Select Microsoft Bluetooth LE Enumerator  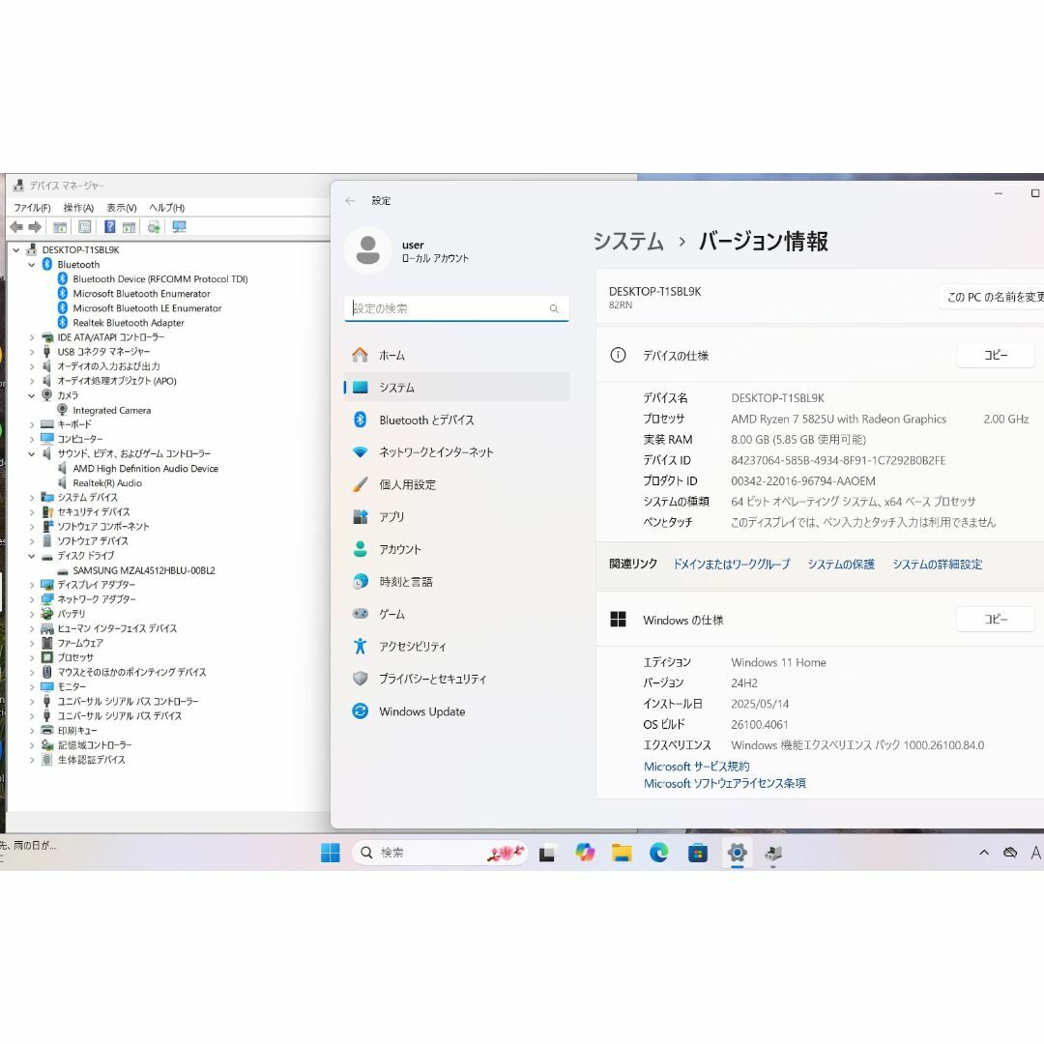(147, 308)
